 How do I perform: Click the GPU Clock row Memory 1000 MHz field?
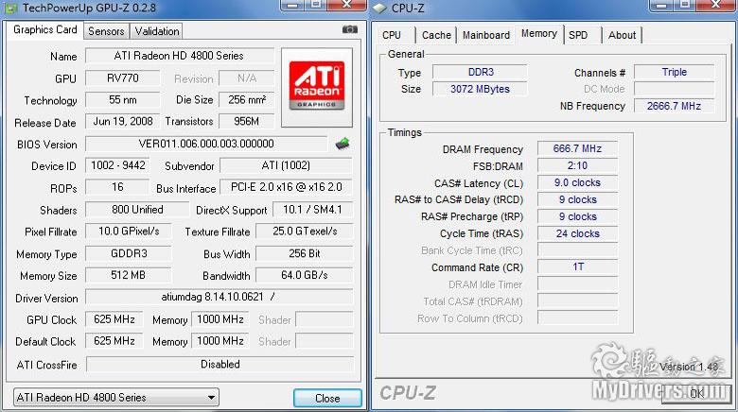pyautogui.click(x=220, y=319)
